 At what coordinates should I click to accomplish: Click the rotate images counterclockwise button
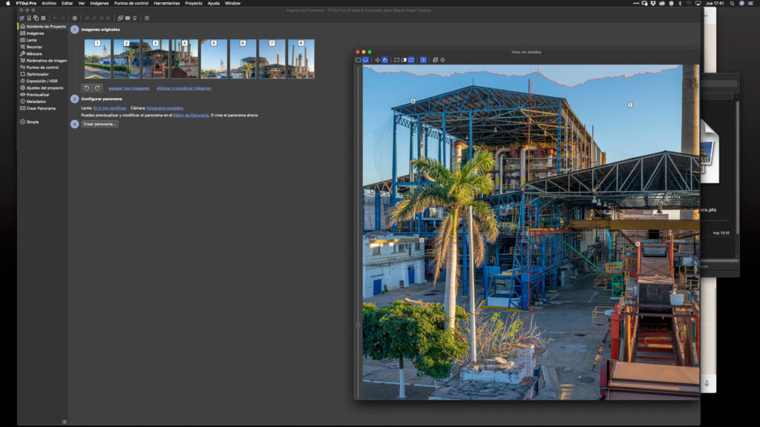[86, 88]
